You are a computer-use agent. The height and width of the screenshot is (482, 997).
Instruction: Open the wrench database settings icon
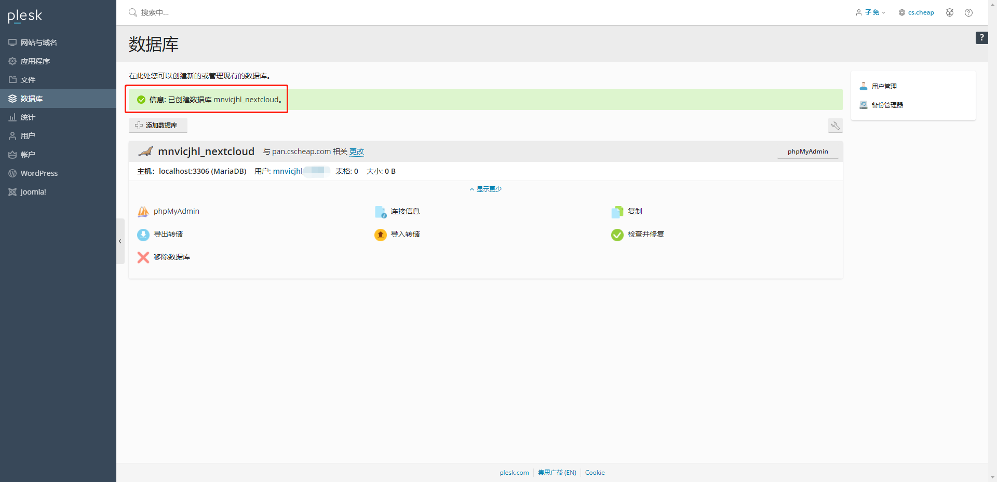pyautogui.click(x=836, y=126)
